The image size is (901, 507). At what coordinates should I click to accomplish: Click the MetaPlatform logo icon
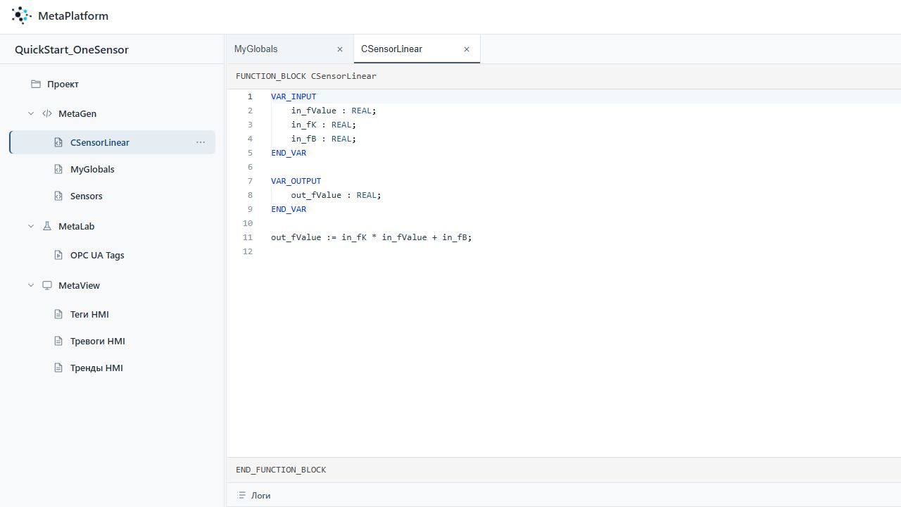pos(22,15)
